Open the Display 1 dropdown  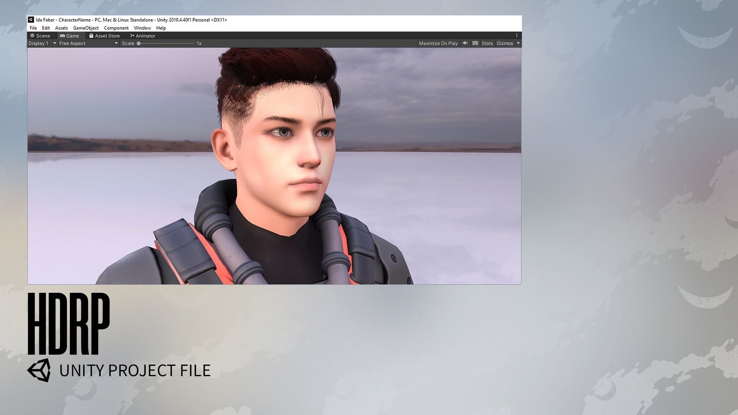click(x=42, y=43)
